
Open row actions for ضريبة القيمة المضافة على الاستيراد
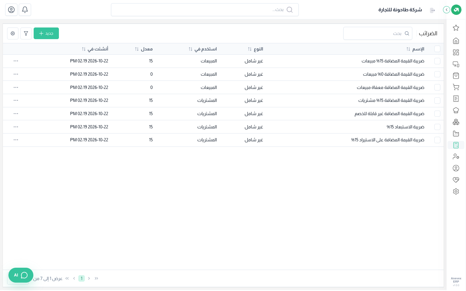tap(16, 140)
